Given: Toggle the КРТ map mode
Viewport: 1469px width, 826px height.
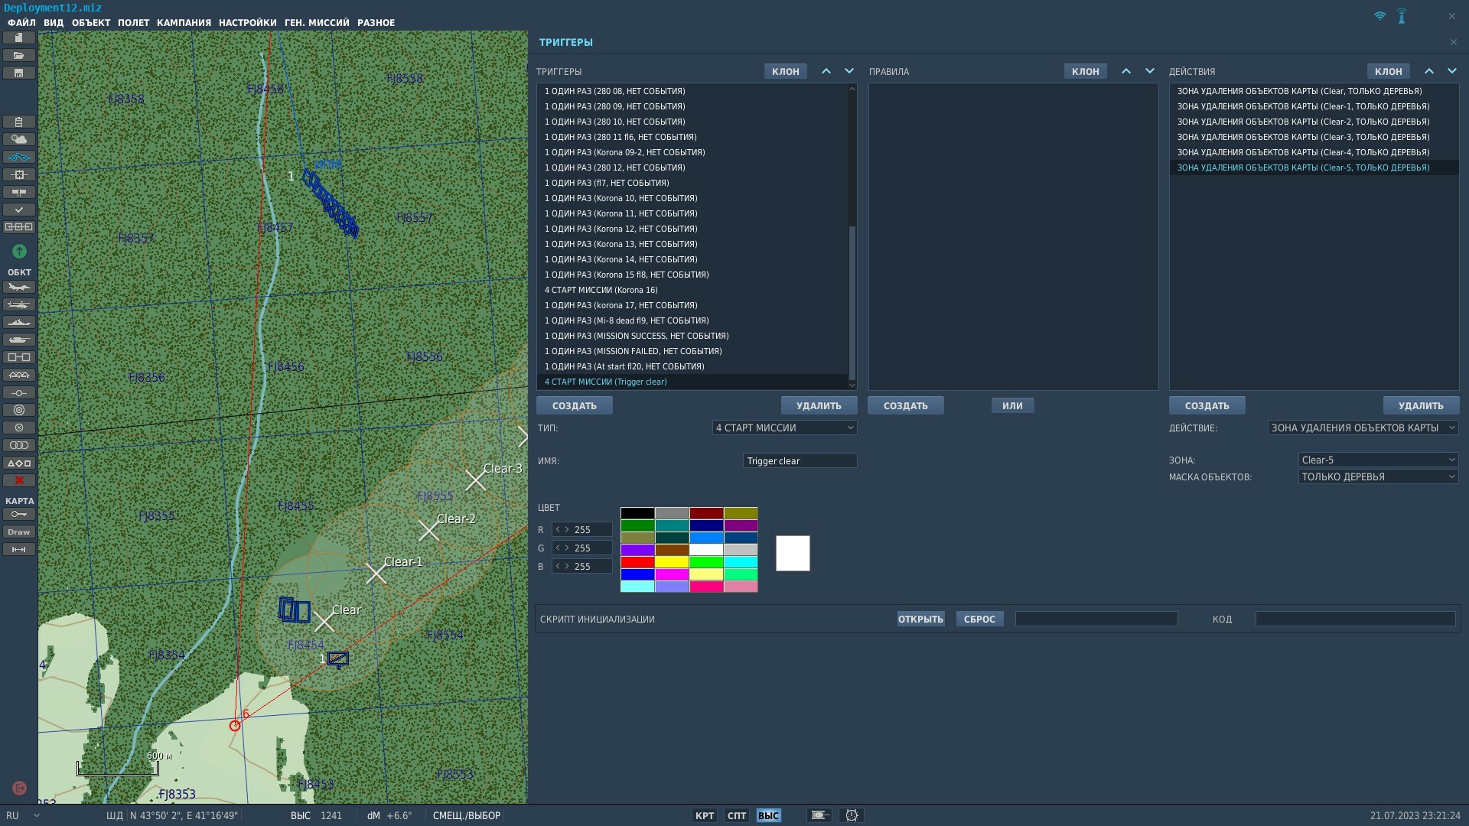Looking at the screenshot, I should 705,815.
